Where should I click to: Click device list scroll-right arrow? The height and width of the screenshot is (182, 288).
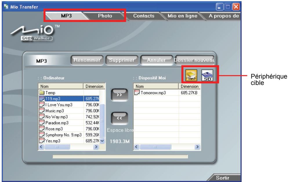click(197, 147)
